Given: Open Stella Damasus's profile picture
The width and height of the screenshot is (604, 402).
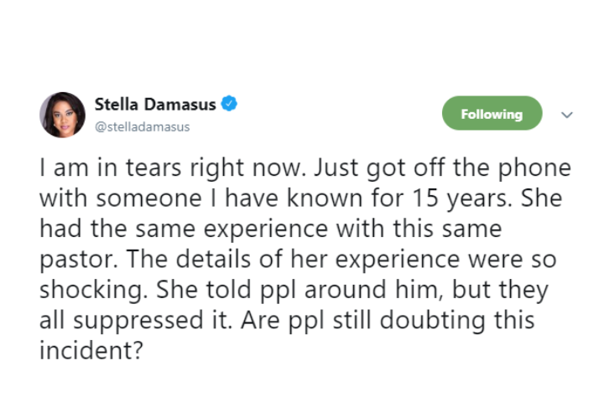Looking at the screenshot, I should pos(62,115).
